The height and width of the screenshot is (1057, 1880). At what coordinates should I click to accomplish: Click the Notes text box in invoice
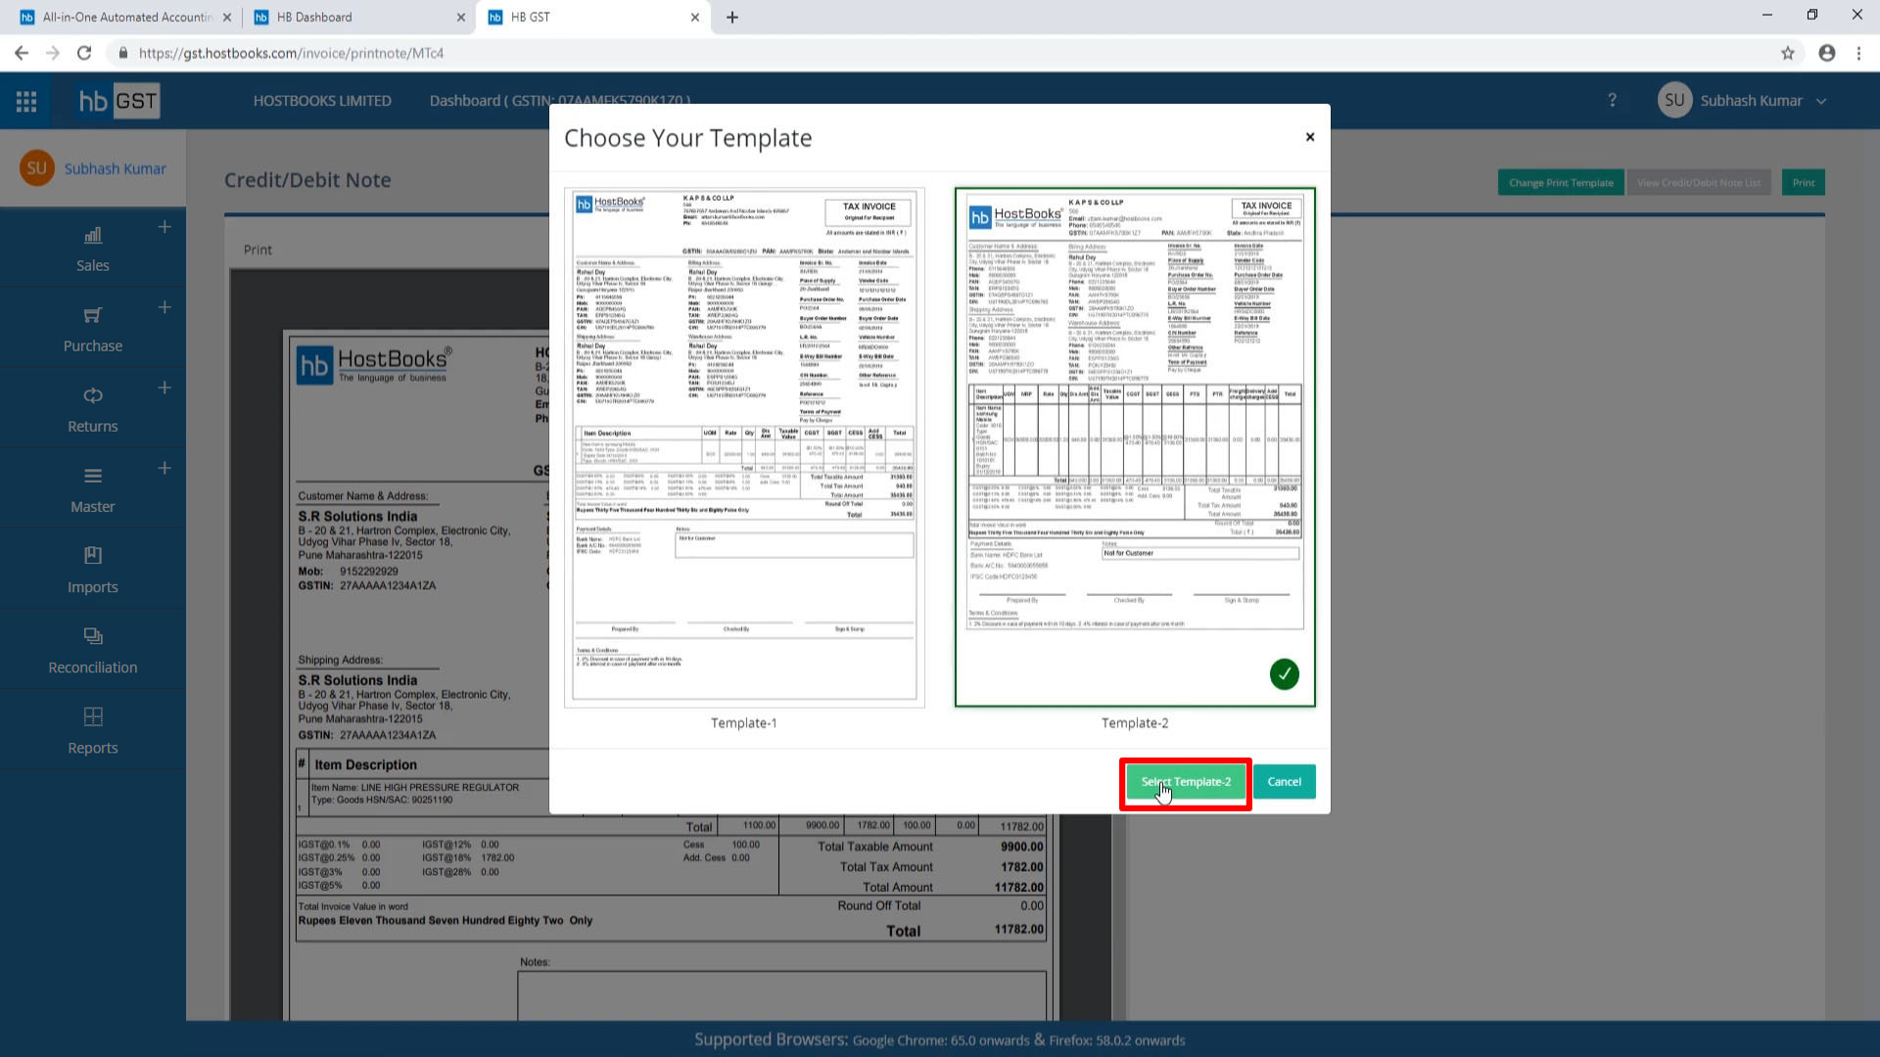782,995
